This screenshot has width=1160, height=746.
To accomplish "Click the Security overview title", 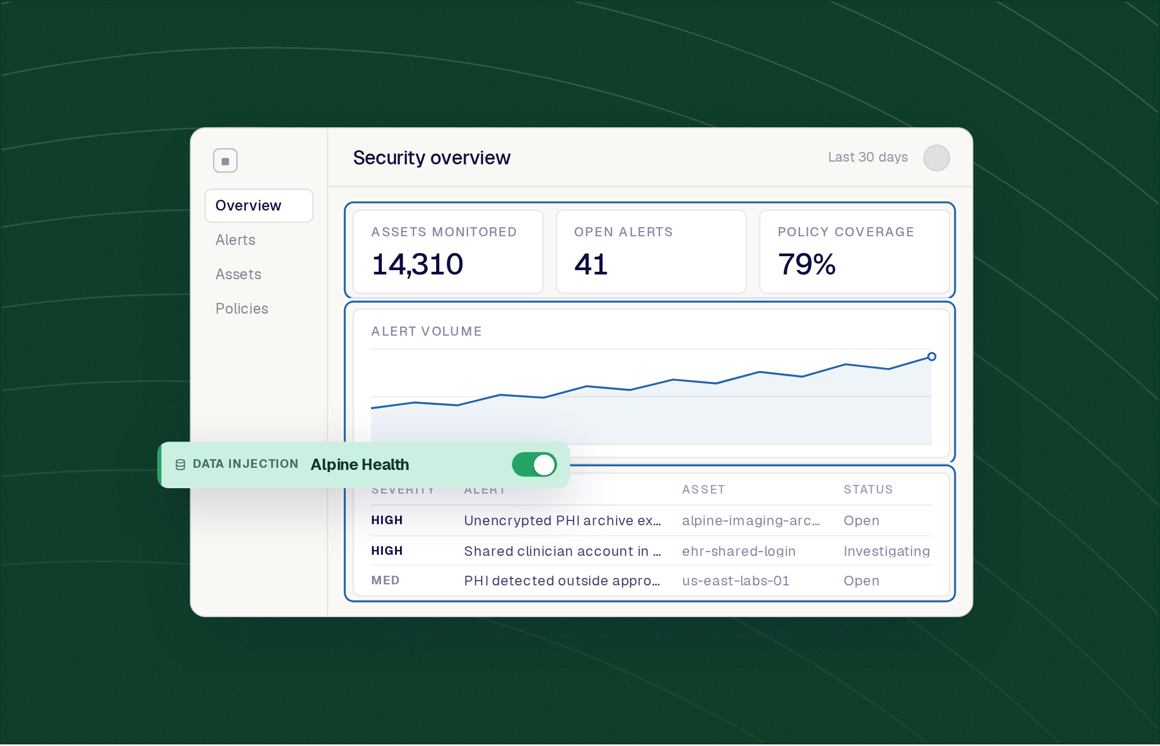I will [432, 158].
